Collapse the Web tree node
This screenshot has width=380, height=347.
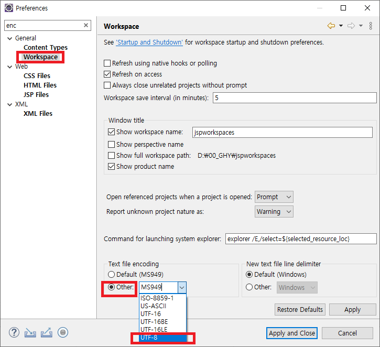point(9,67)
